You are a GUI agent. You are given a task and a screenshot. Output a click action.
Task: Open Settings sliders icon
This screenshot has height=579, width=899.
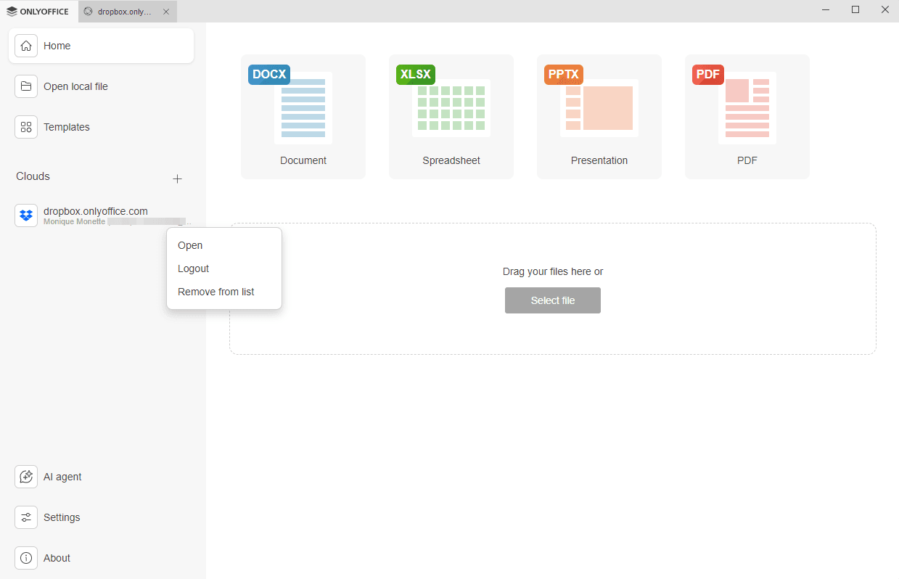pos(26,517)
